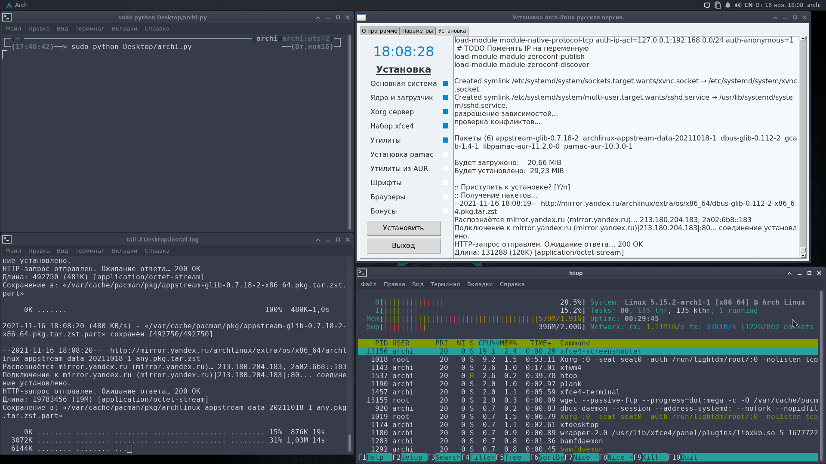Toggle the Установка pamac checkbox
The width and height of the screenshot is (826, 464).
tap(446, 155)
